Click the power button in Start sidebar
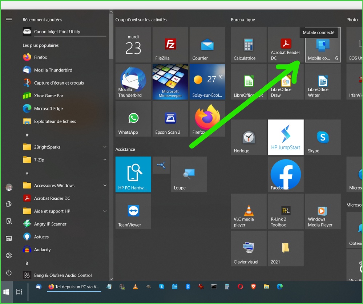This screenshot has width=363, height=304. (x=9, y=273)
